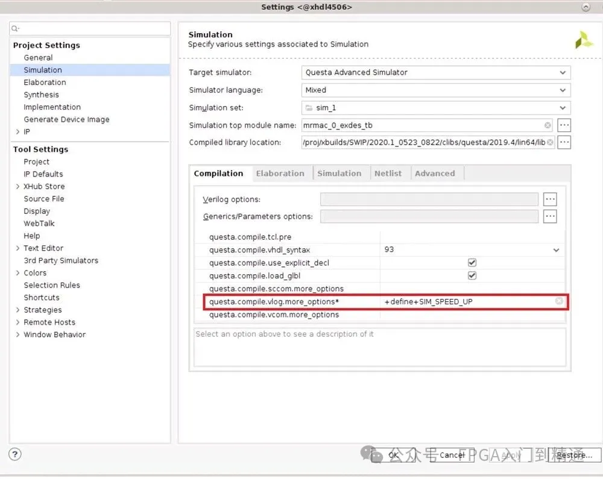Open questa.compile.vhdl_syntax dropdown

pos(555,250)
